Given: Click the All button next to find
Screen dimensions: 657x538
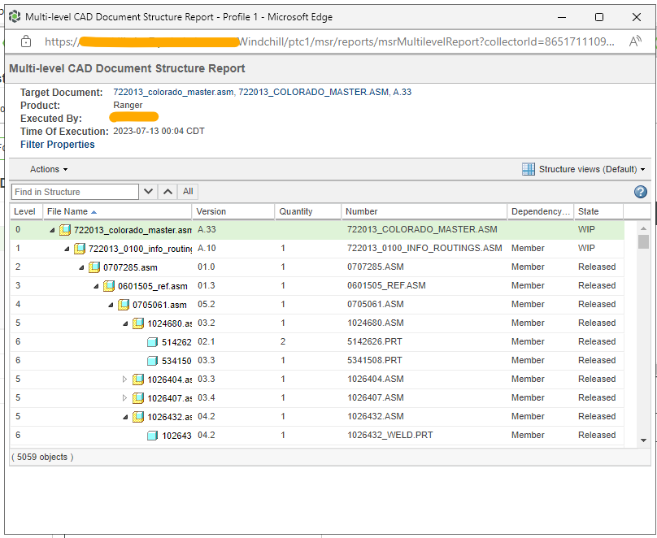Looking at the screenshot, I should (x=188, y=192).
